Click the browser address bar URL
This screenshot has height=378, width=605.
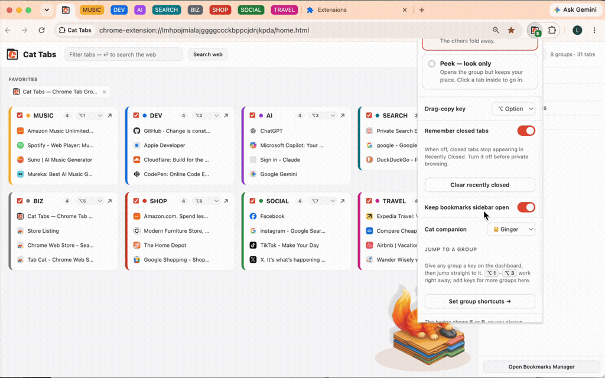tap(204, 30)
